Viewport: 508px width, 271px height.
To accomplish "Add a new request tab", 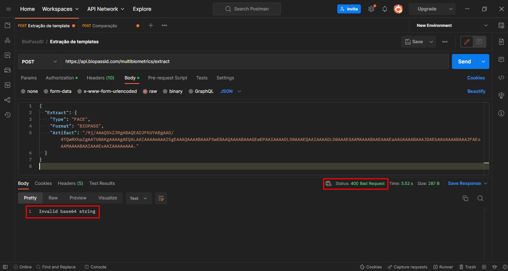I will point(151,25).
